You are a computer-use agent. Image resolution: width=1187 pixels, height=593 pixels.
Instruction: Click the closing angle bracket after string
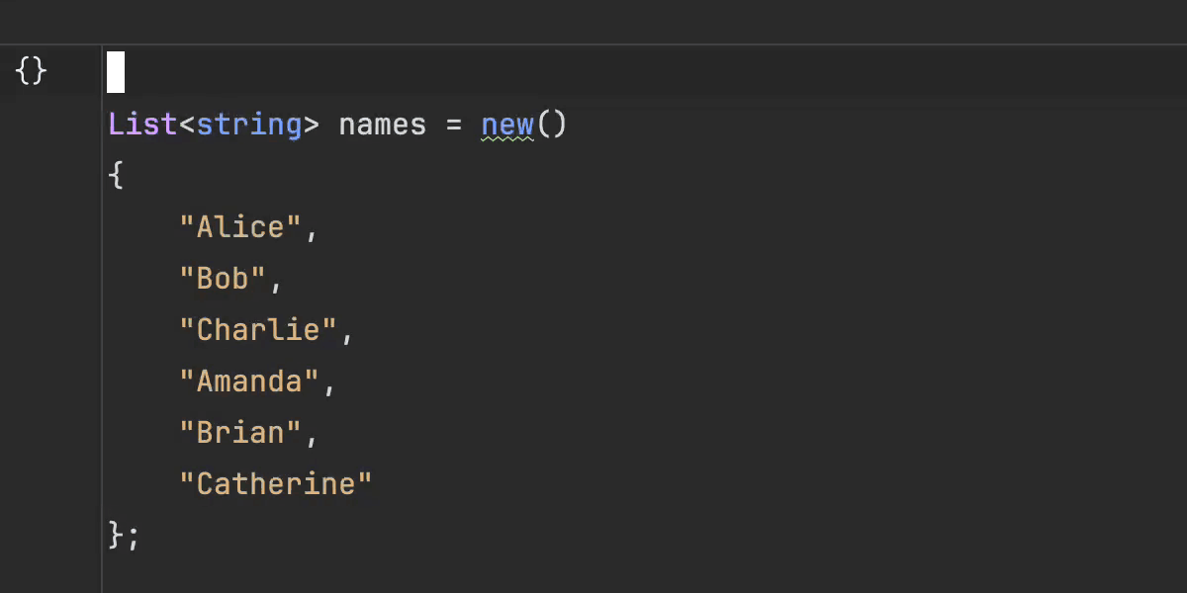[x=312, y=126]
